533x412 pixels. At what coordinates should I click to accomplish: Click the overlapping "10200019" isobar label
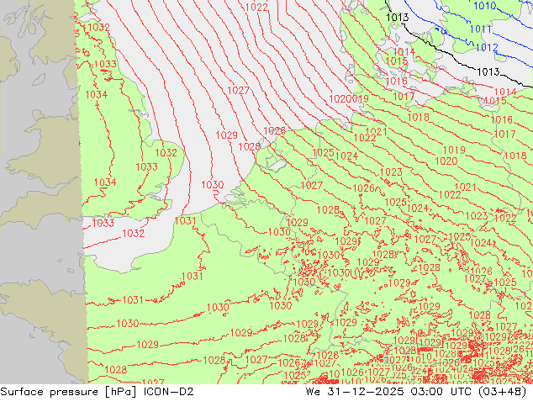point(349,99)
